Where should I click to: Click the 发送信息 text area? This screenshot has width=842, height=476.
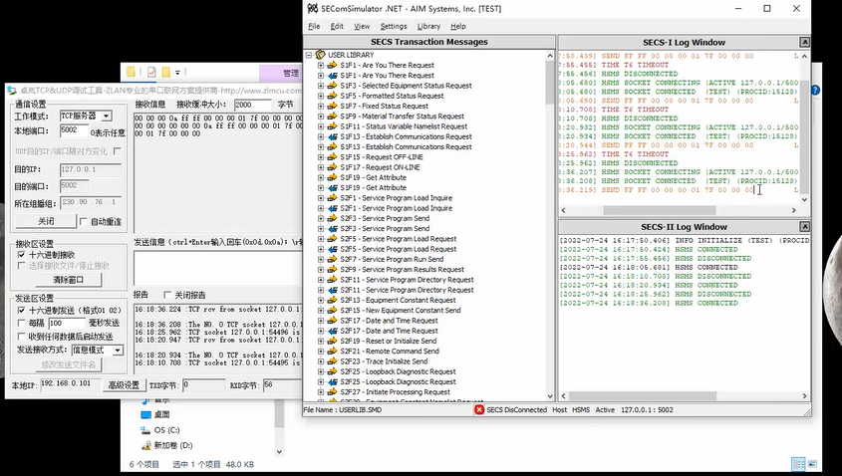(x=218, y=267)
